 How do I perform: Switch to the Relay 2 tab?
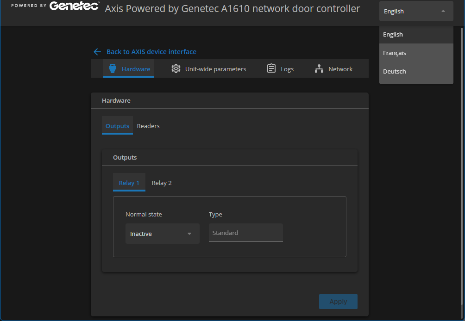162,183
